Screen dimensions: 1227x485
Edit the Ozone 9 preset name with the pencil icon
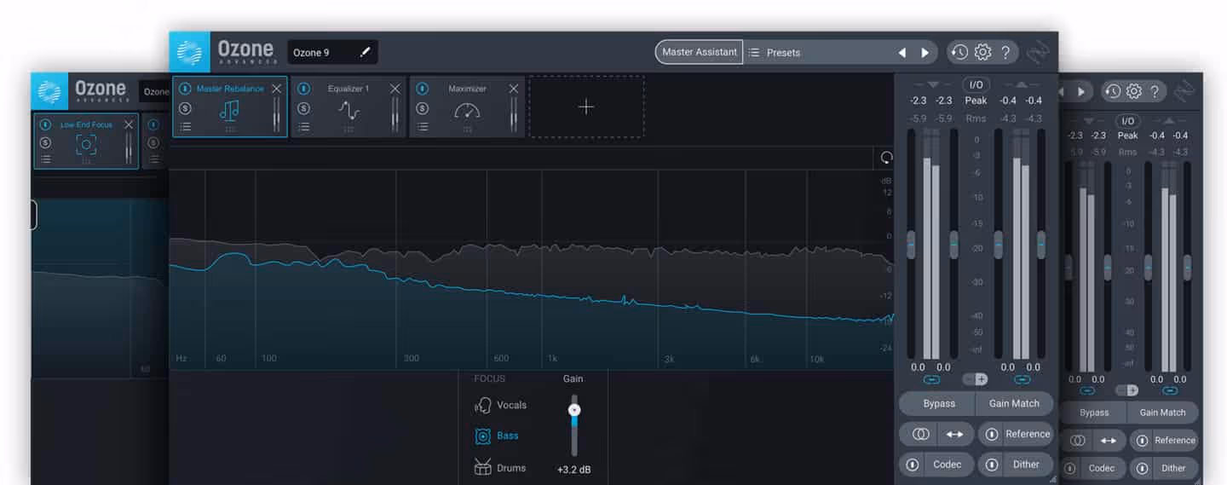[366, 52]
